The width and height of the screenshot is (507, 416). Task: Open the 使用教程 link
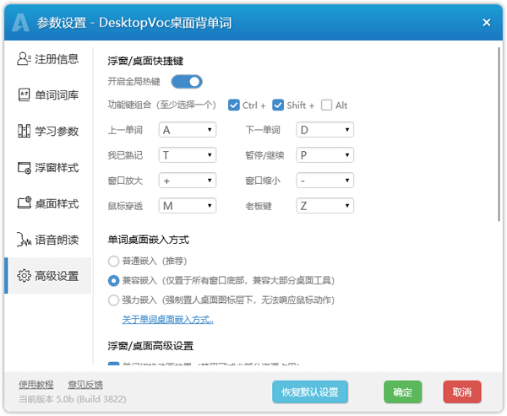coord(36,385)
